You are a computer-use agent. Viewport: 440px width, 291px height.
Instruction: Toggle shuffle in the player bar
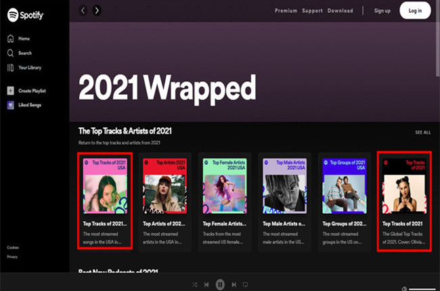195,284
